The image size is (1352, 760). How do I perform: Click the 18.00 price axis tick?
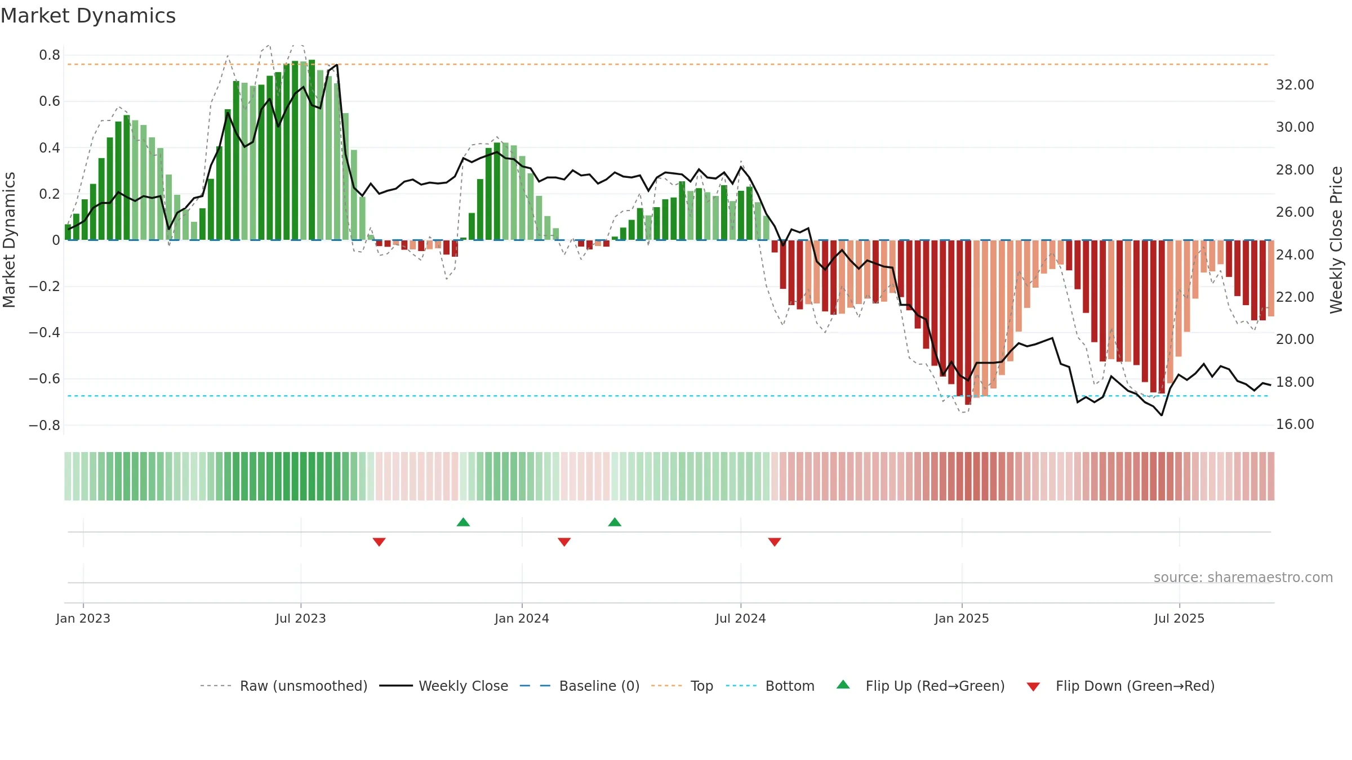tap(1295, 382)
